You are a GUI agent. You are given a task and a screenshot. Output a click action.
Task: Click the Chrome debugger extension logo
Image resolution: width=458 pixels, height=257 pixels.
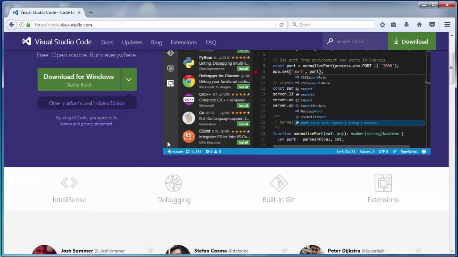(189, 81)
